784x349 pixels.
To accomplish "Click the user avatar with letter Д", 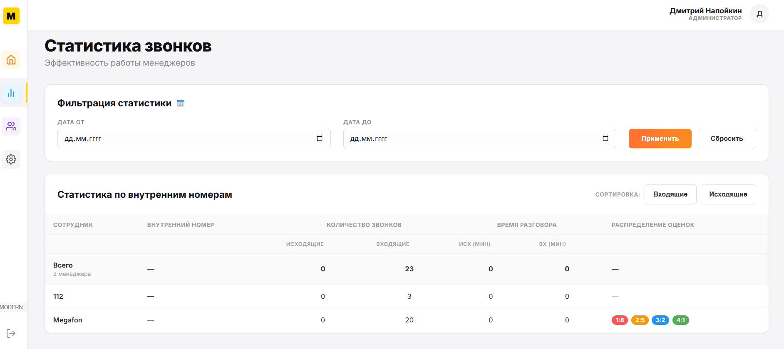I will coord(759,14).
